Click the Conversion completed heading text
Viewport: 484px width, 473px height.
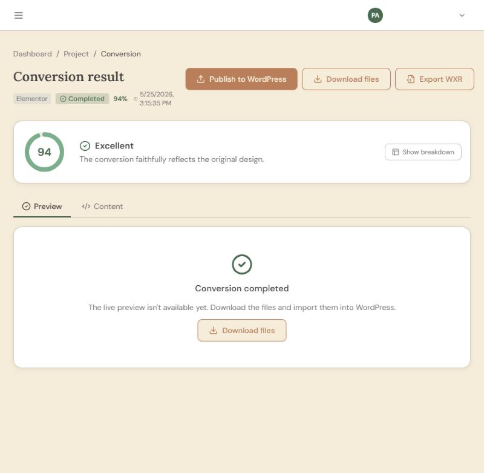pyautogui.click(x=241, y=288)
